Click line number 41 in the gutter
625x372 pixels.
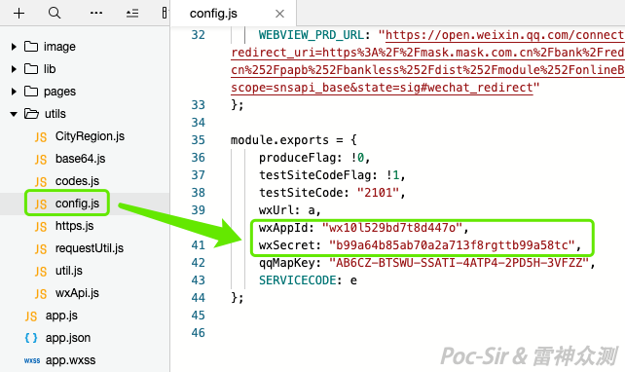click(198, 244)
